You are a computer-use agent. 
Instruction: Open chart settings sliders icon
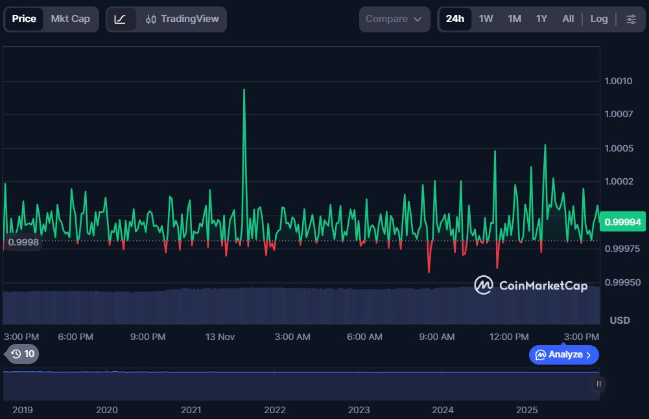coord(631,19)
